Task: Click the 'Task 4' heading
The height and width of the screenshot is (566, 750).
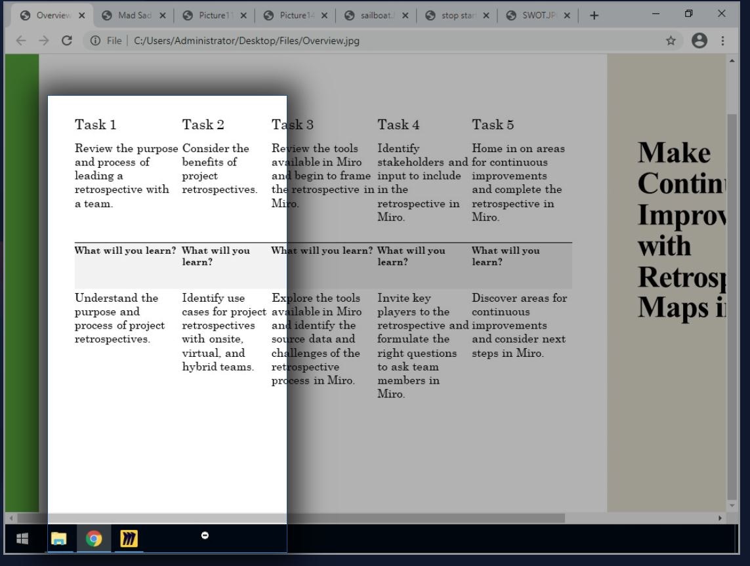Action: pyautogui.click(x=398, y=125)
